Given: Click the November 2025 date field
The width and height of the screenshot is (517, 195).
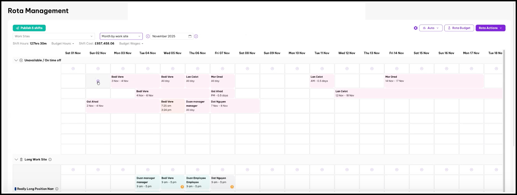Looking at the screenshot, I should click(x=169, y=36).
